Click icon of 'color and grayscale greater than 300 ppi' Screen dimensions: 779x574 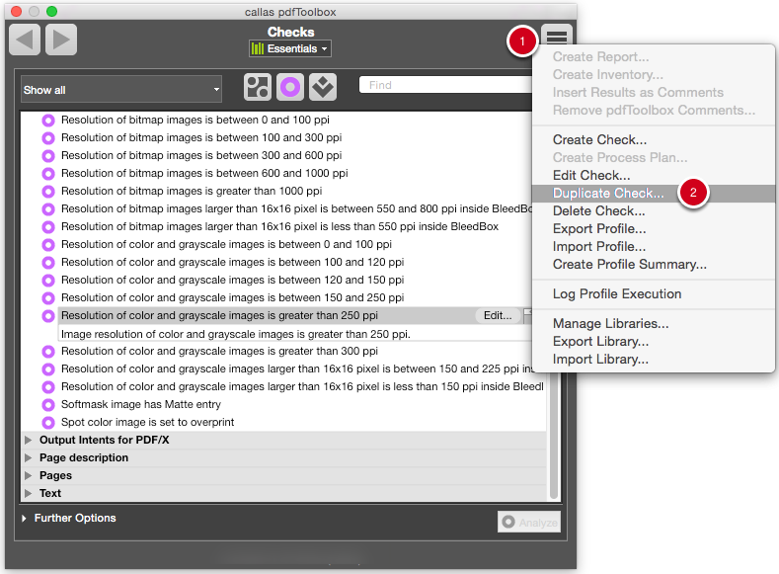pos(48,352)
